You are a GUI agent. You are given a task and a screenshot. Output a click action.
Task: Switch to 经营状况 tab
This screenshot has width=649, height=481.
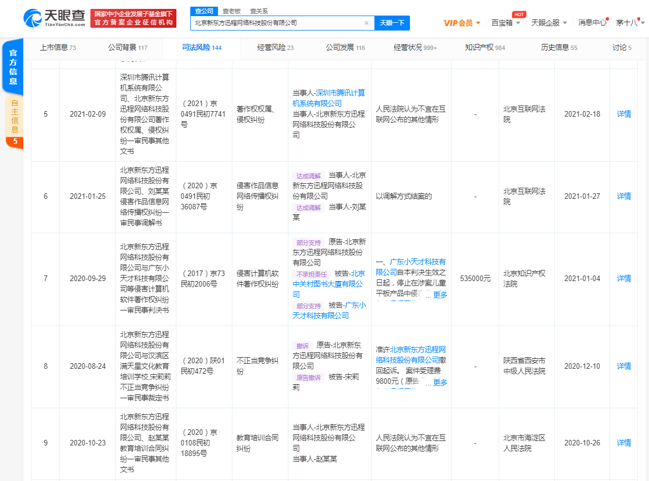point(415,48)
